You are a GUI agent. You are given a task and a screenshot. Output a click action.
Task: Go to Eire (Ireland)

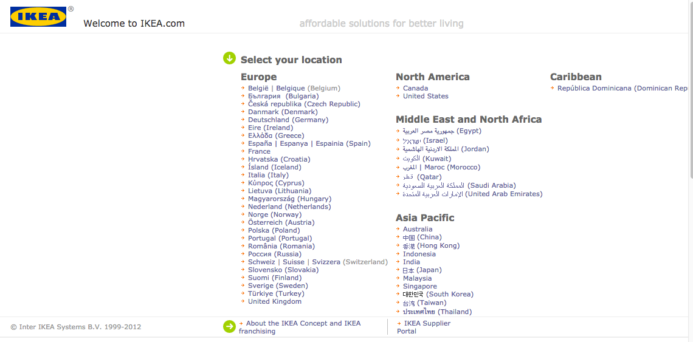(271, 128)
